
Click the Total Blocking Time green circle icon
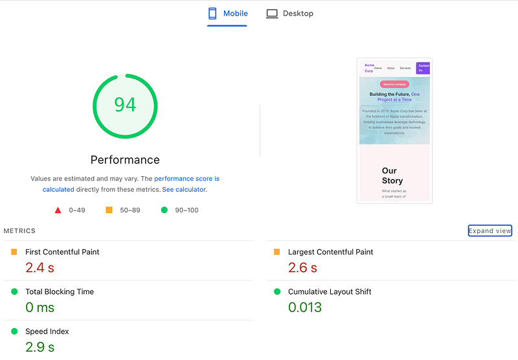coord(14,291)
